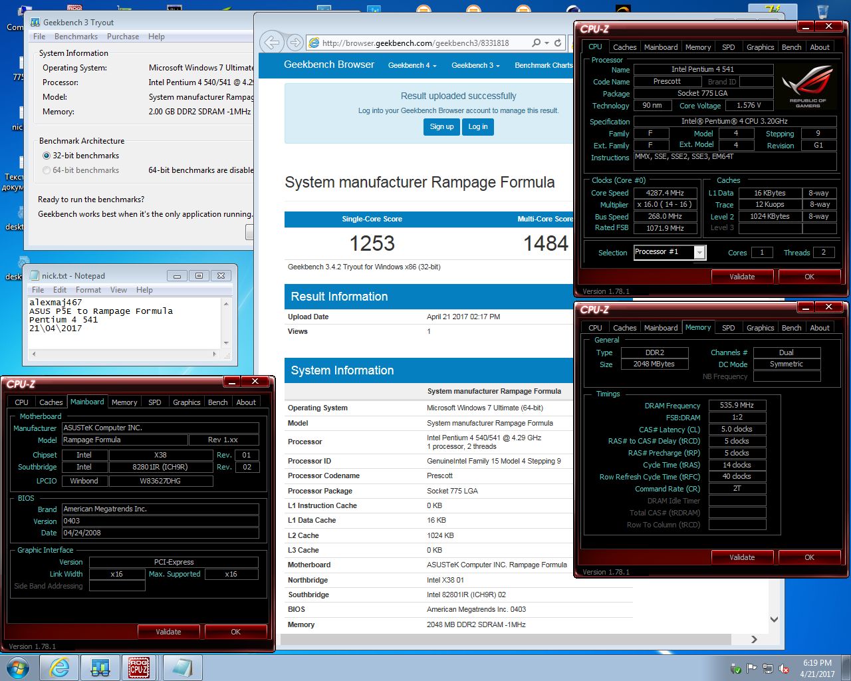Click the browser address bar URL
This screenshot has width=851, height=681.
click(x=416, y=43)
